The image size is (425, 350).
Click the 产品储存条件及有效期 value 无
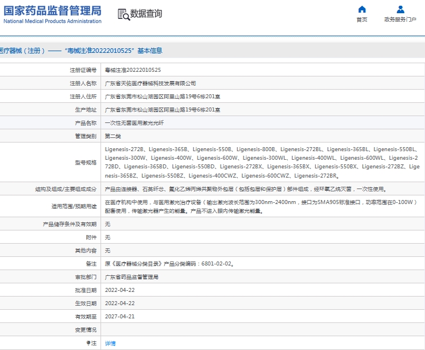107,224
